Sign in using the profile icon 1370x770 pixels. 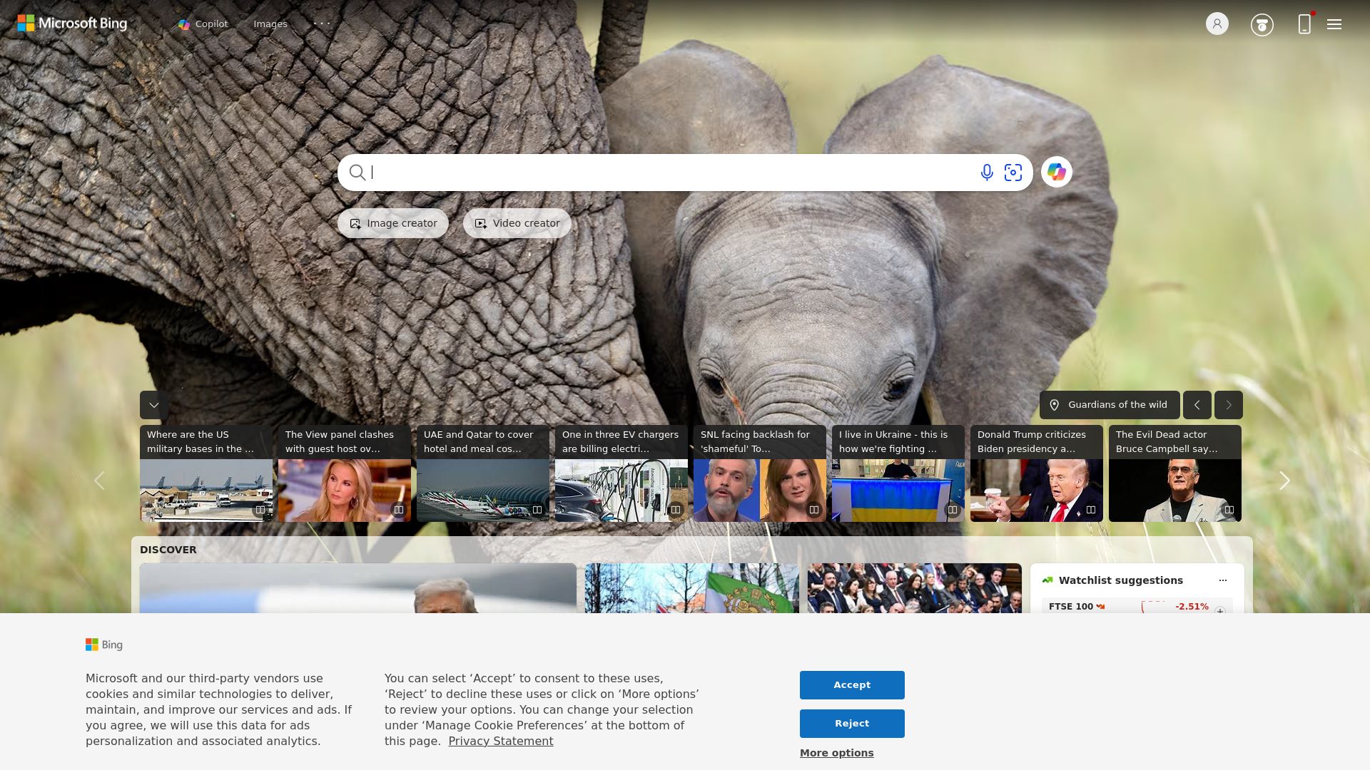point(1216,24)
